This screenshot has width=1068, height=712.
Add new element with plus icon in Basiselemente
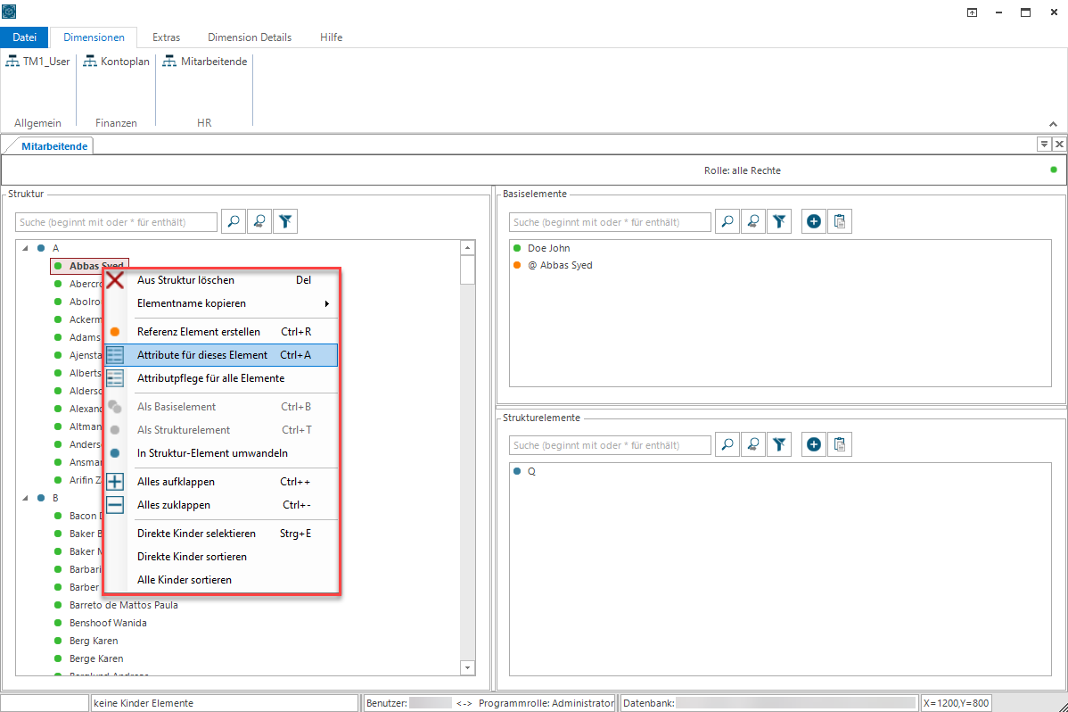(x=814, y=221)
